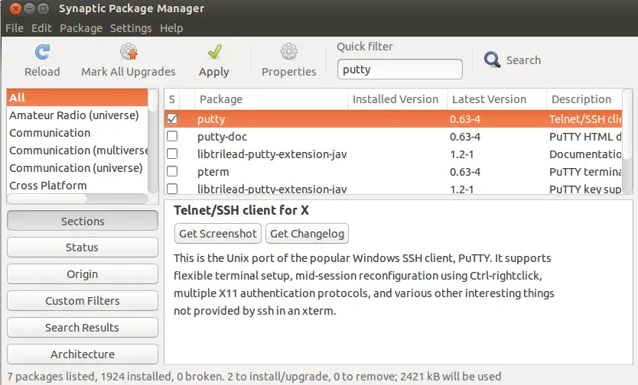The width and height of the screenshot is (638, 385).
Task: Switch to Origin view
Action: (83, 274)
